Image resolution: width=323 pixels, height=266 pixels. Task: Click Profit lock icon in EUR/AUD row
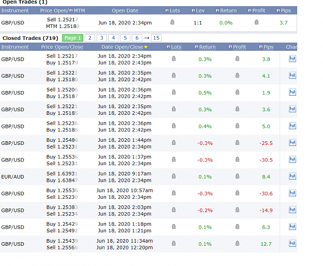pos(238,176)
